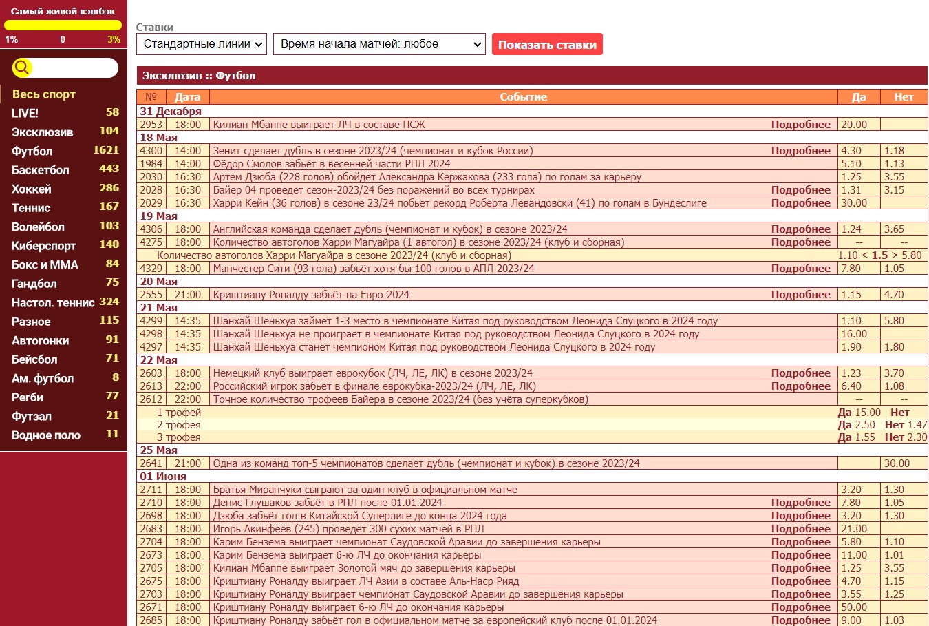The width and height of the screenshot is (929, 626).
Task: Click Подробнее for Килиан Мбаппе выиграет ЛЧ в составе ПСЖ
Action: (800, 125)
